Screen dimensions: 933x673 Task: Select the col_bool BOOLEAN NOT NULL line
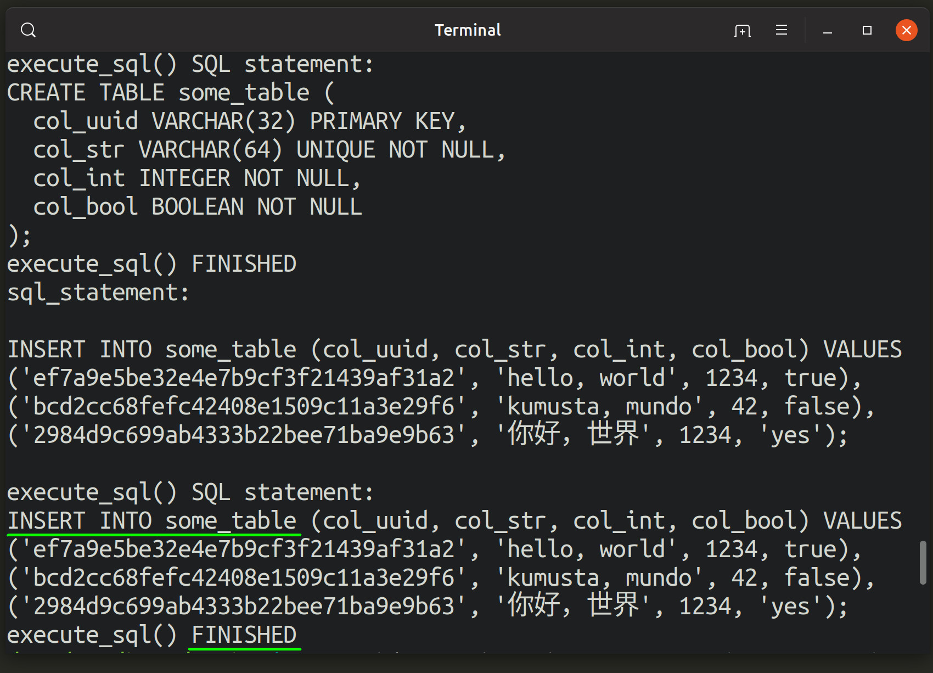(196, 206)
